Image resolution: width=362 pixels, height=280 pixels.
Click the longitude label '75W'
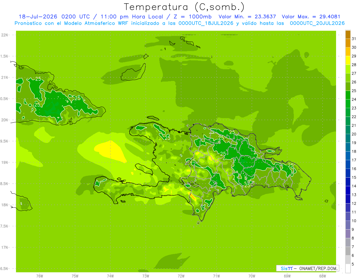75,276
